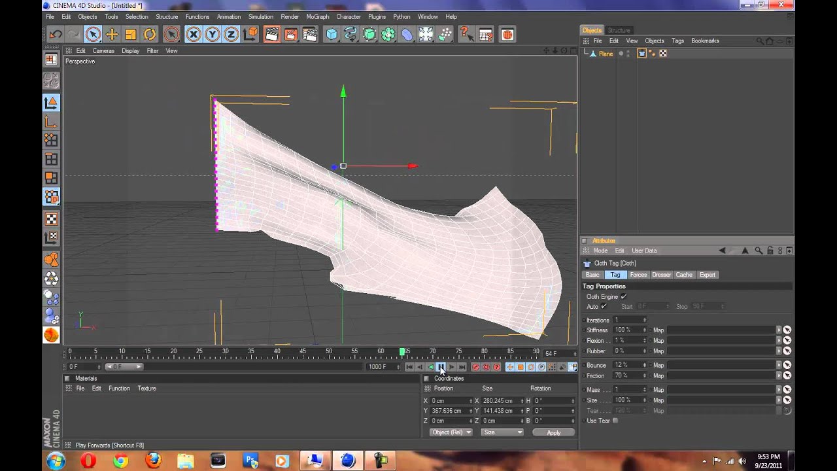Switch to the Forces tab
The width and height of the screenshot is (837, 471).
pos(638,275)
